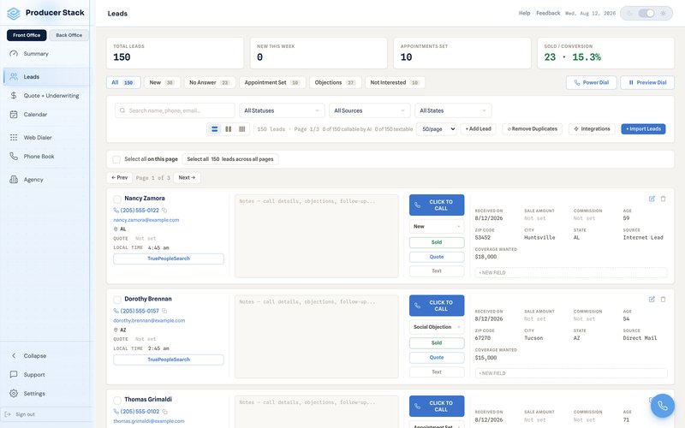Open Nancy Zamora's New status dropdown
Viewport: 685px width, 428px height.
[437, 227]
